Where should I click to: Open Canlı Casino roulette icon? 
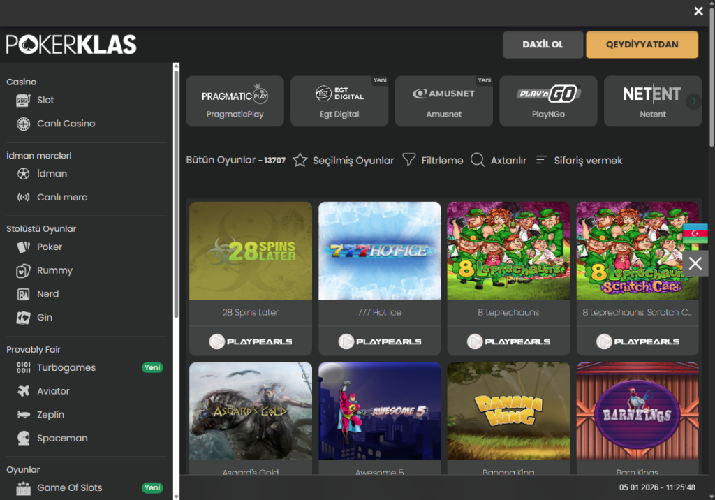pos(24,124)
